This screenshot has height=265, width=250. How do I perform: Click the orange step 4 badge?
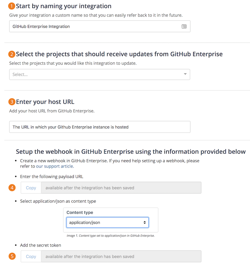pyautogui.click(x=12, y=188)
